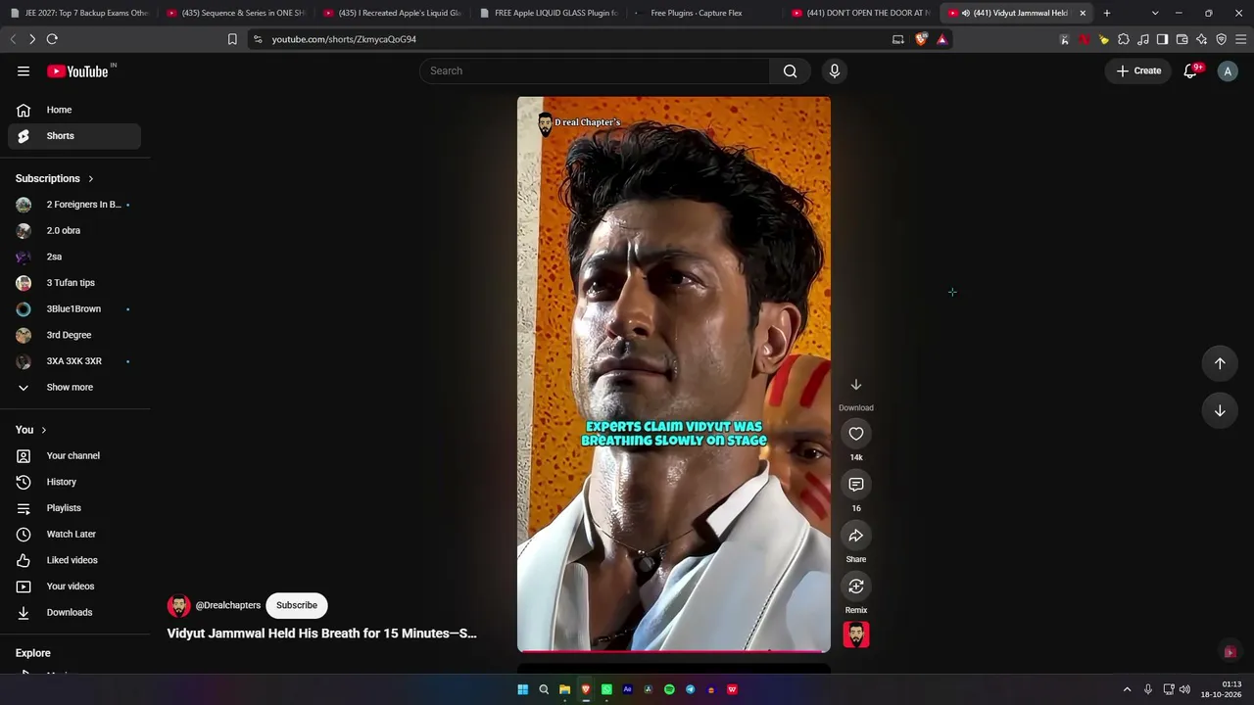
Task: Open browser extensions puzzle icon
Action: click(1124, 39)
